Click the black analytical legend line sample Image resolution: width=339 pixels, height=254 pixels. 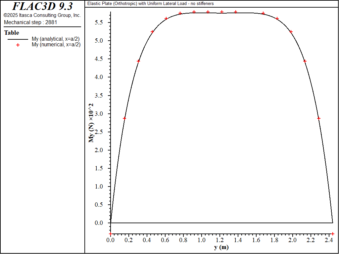point(18,39)
